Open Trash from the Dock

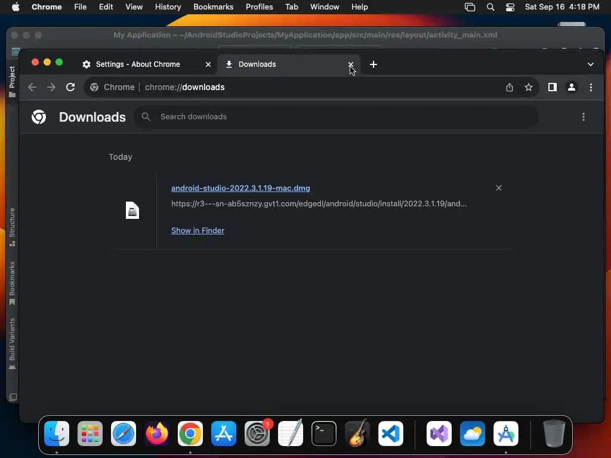coord(554,434)
